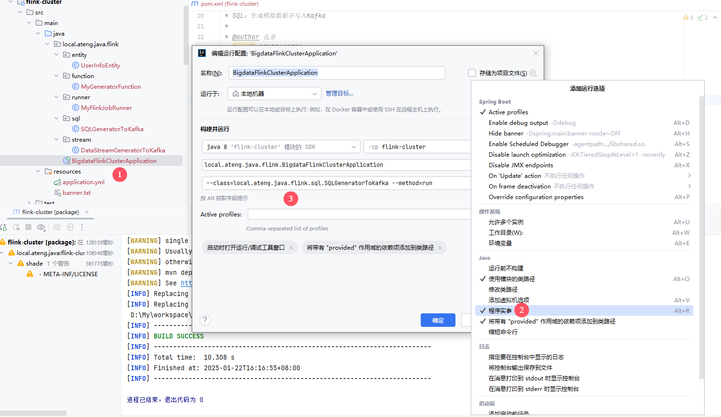Toggle 使用模块的类路径 option

click(511, 279)
